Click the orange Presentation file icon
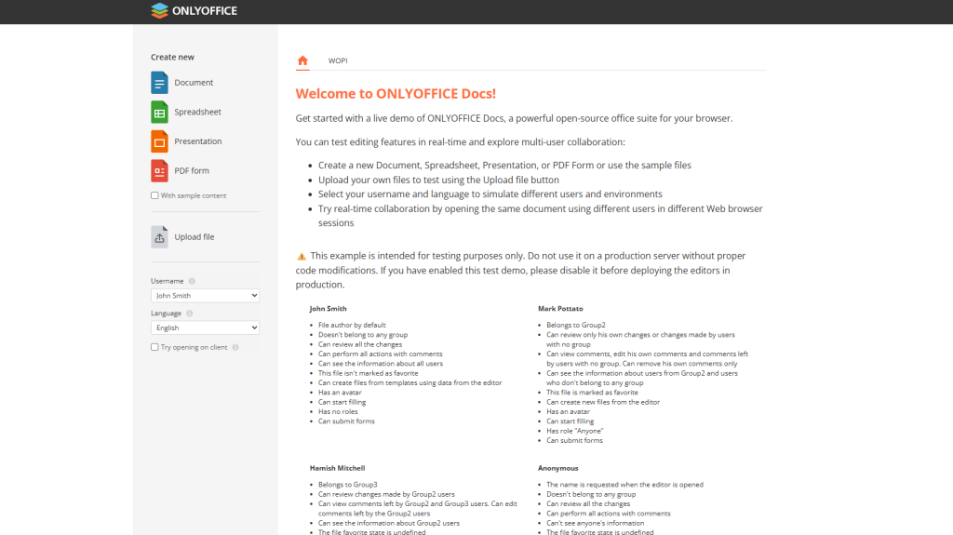 (159, 141)
